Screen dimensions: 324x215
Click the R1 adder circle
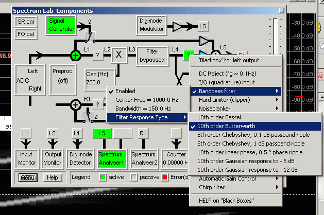coord(75,104)
